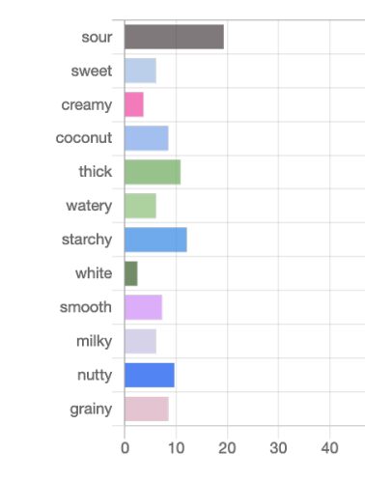Click the bright blue nutty bar
Image resolution: width=365 pixels, height=482 pixels.
point(150,375)
